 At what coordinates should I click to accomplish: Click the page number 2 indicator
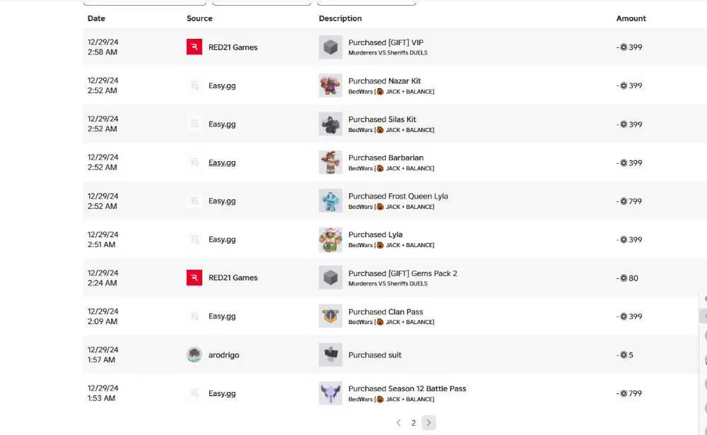click(x=414, y=423)
